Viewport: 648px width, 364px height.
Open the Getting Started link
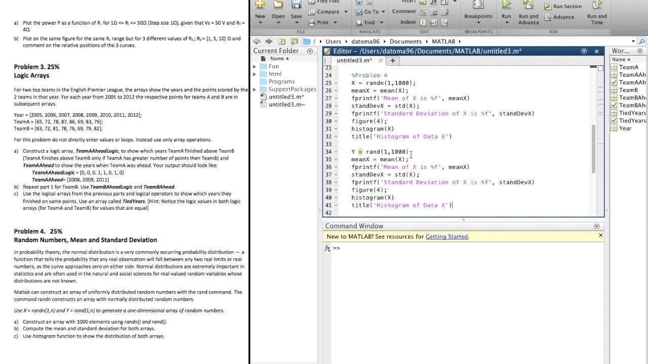(447, 237)
